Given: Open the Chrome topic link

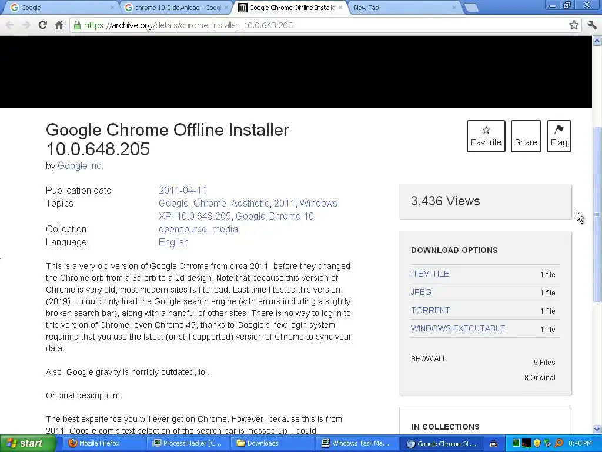Looking at the screenshot, I should coord(210,203).
